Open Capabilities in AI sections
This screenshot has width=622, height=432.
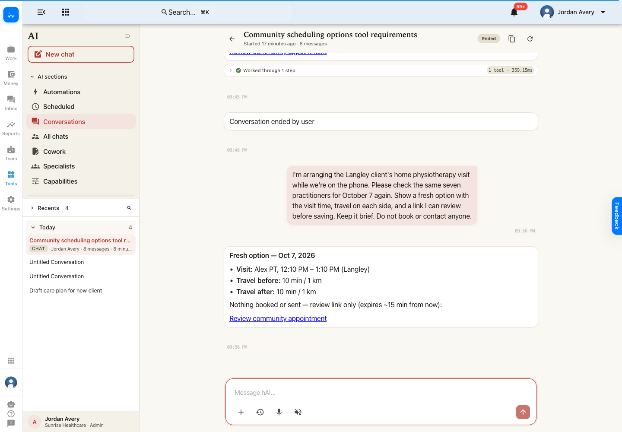(81, 181)
